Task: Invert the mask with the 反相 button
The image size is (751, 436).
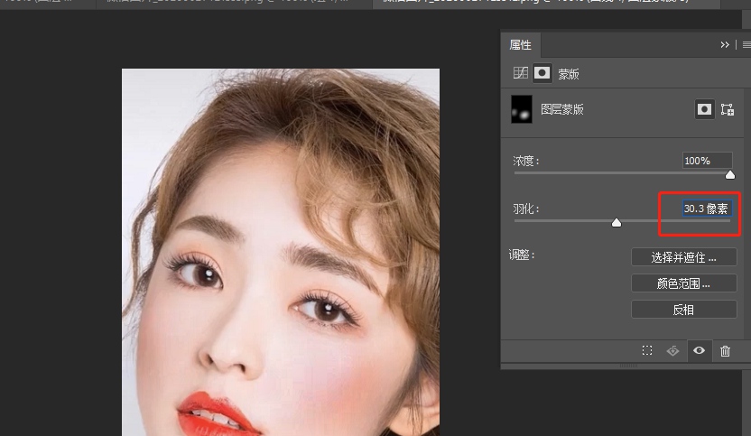Action: click(x=683, y=310)
